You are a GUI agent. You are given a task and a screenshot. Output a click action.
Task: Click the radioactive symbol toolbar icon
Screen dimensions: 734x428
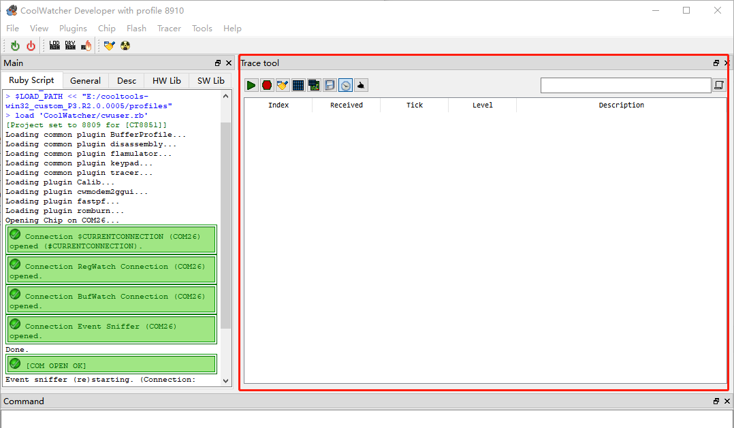(125, 46)
